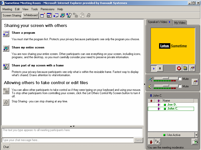Open the Help menu
The width and height of the screenshot is (201, 150).
coord(60,9)
